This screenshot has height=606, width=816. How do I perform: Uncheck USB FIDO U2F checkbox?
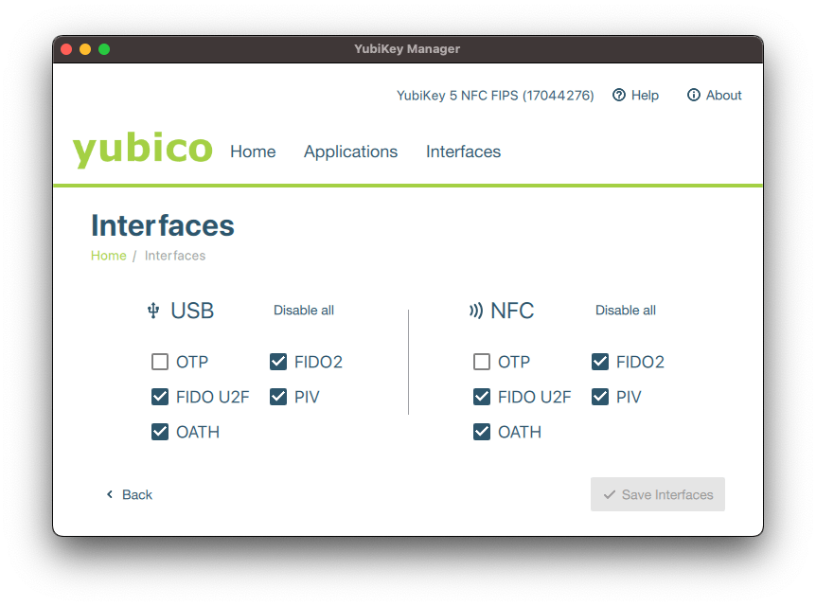pyautogui.click(x=160, y=397)
